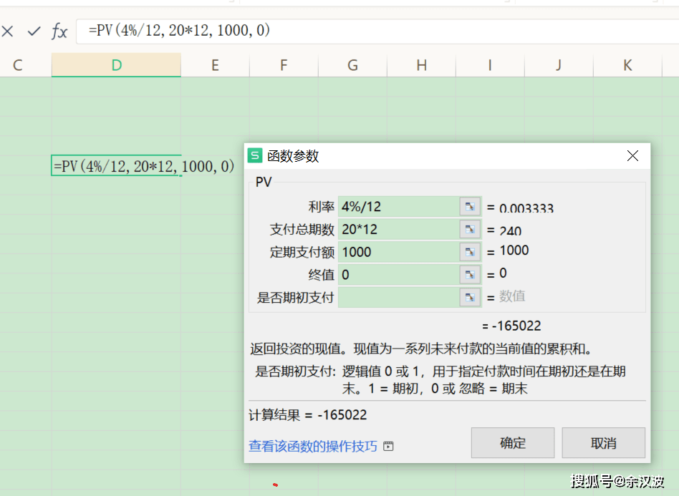Click into the 支付总期数 input field
The height and width of the screenshot is (496, 679).
(x=398, y=230)
